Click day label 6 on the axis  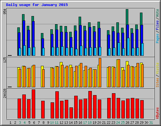pos(34,123)
